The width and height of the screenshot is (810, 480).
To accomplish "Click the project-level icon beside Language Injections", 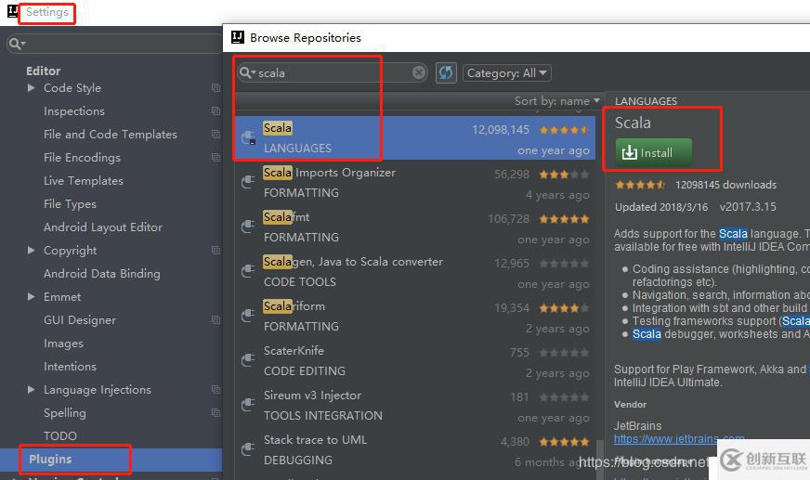I will click(216, 390).
